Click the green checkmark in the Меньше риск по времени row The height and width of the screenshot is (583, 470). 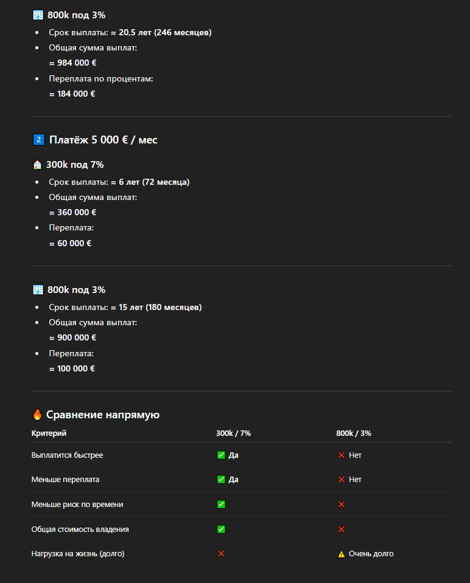tap(221, 505)
